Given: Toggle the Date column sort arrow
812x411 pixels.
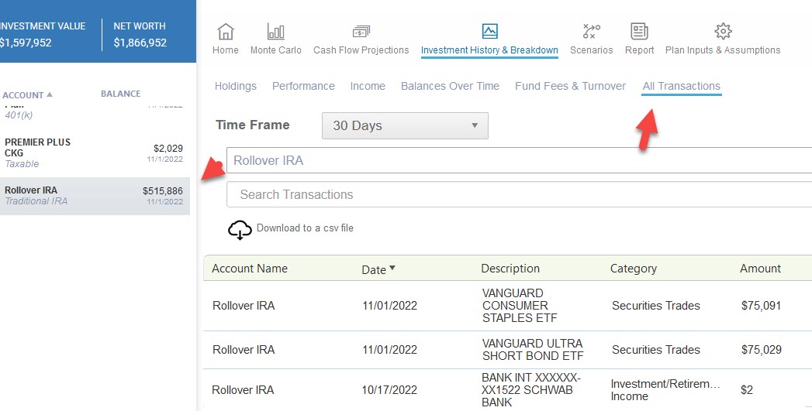Looking at the screenshot, I should 392,268.
